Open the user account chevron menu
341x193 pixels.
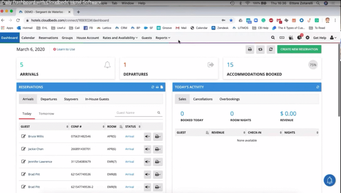335,38
